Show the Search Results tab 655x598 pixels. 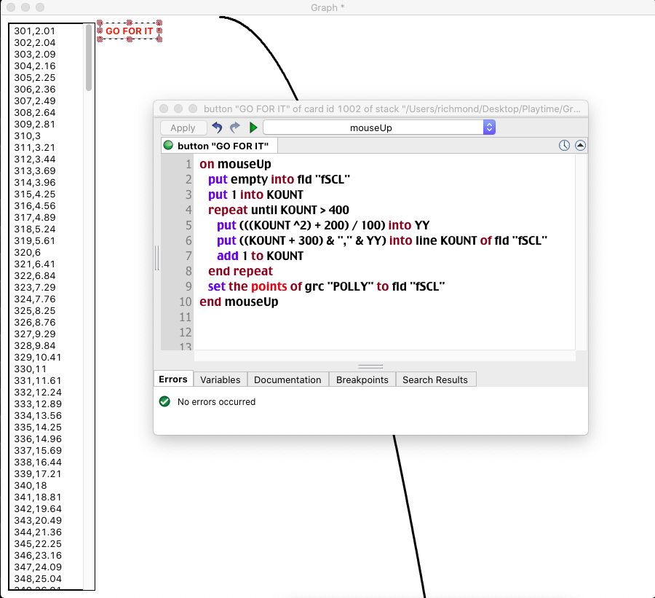click(x=435, y=379)
